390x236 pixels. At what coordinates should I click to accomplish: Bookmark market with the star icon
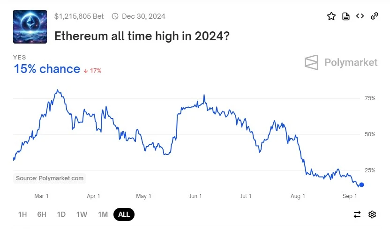[331, 16]
